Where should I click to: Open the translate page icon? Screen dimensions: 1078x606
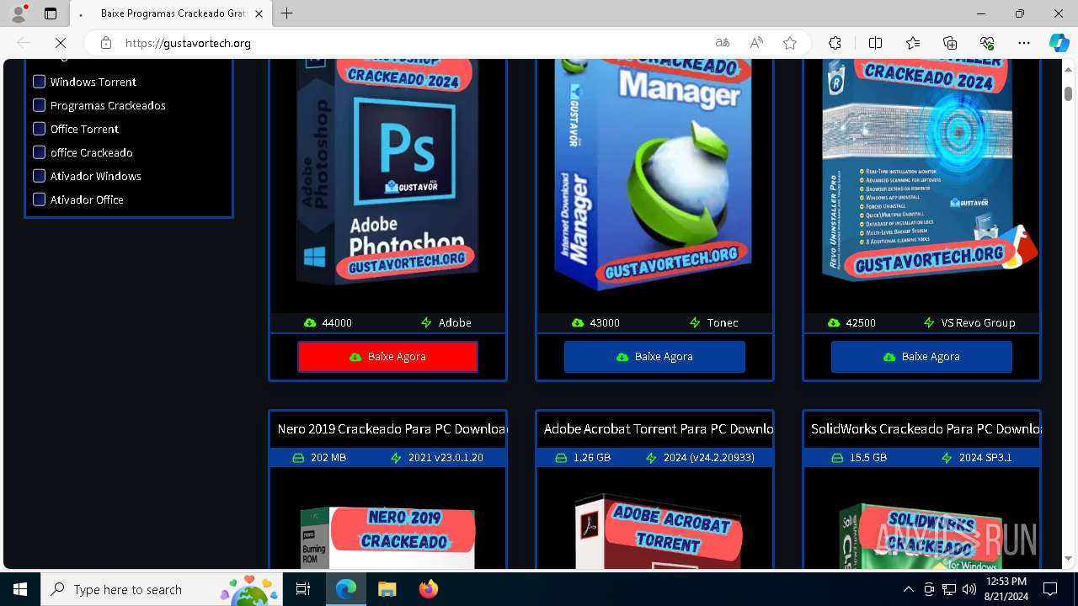coord(723,43)
